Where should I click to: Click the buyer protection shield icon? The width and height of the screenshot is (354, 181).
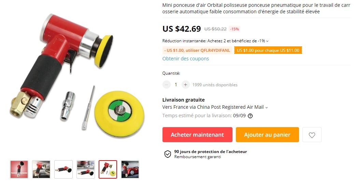point(168,154)
